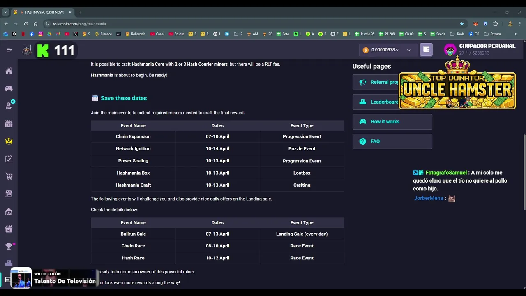
Task: Click the Puzzle Event type cell
Action: coord(302,148)
